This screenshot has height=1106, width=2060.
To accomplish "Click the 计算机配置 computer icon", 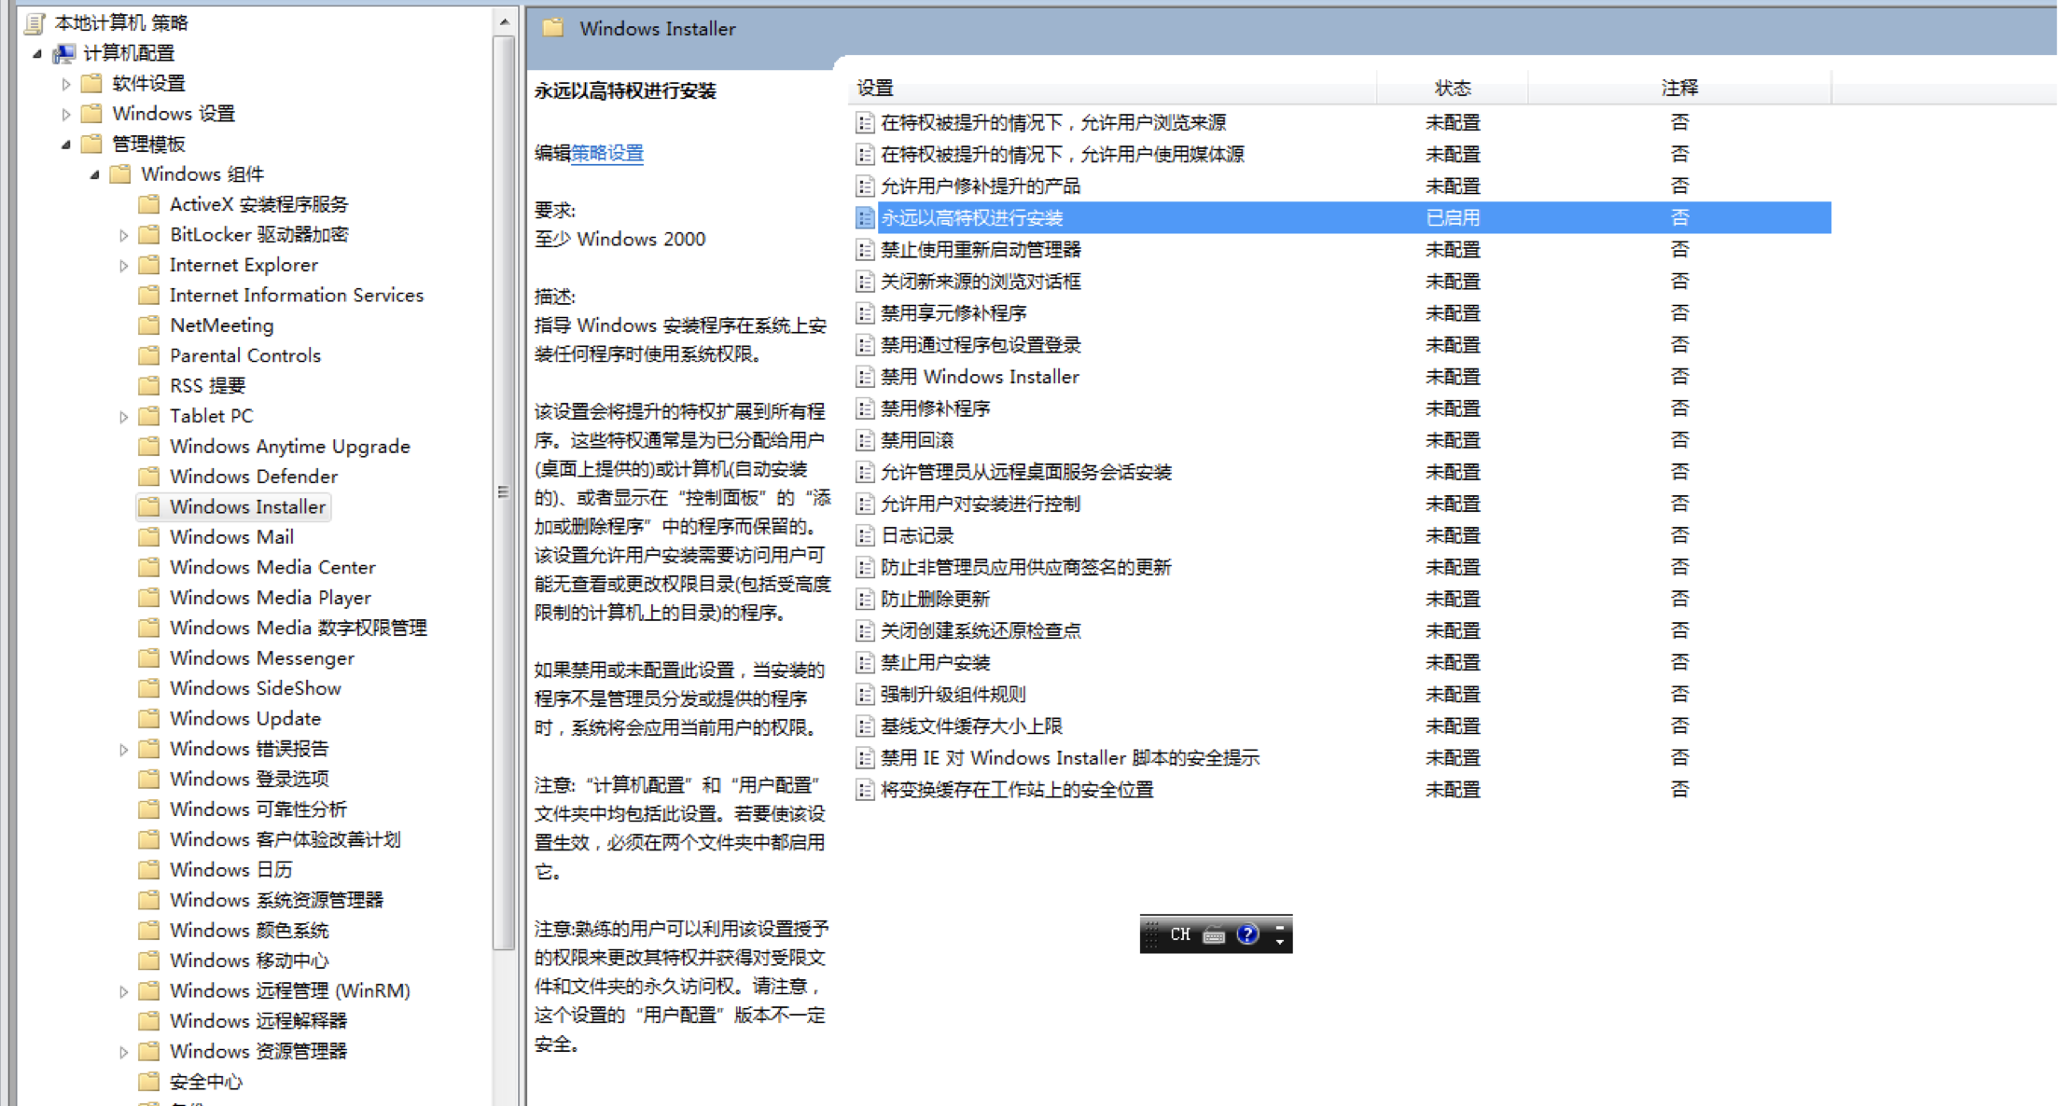I will [x=63, y=53].
